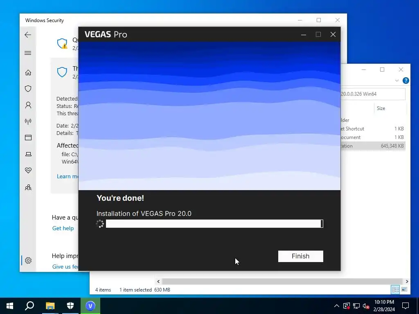Click VEGAS installer taskbar icon
Screen dimensions: 419x314
click(x=90, y=306)
